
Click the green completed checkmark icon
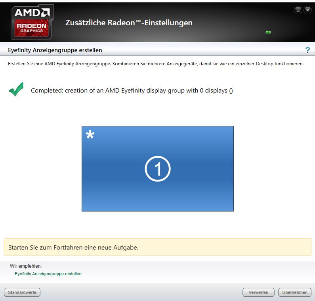pos(16,89)
